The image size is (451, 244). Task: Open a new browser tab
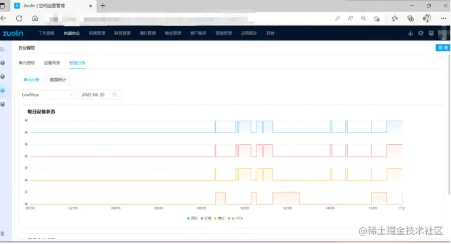click(102, 5)
